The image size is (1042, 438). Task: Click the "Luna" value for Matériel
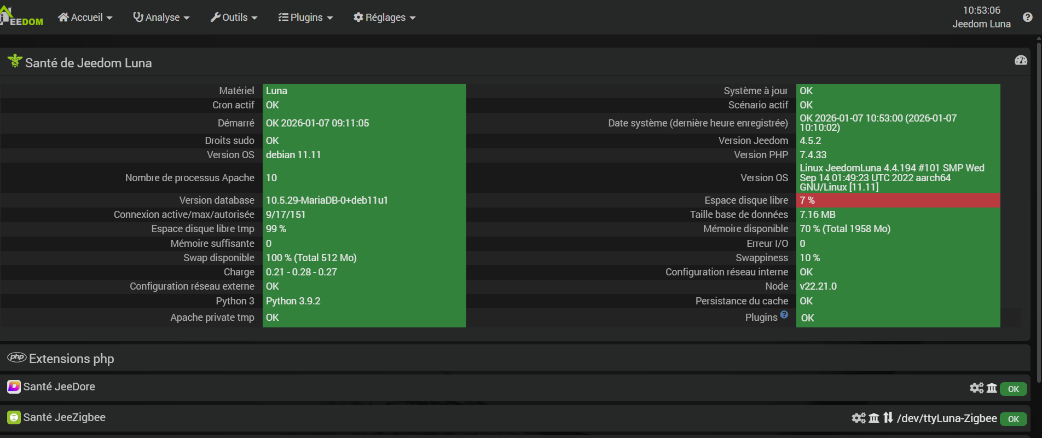pos(276,91)
